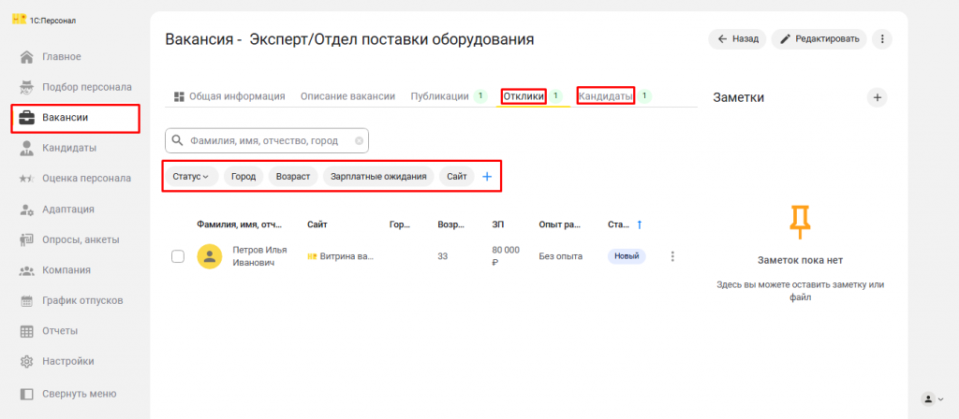Click the age value 33

[x=442, y=256]
